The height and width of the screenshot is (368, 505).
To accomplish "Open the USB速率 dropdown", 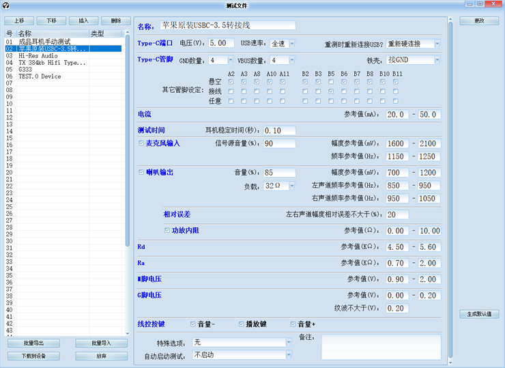I will click(291, 43).
